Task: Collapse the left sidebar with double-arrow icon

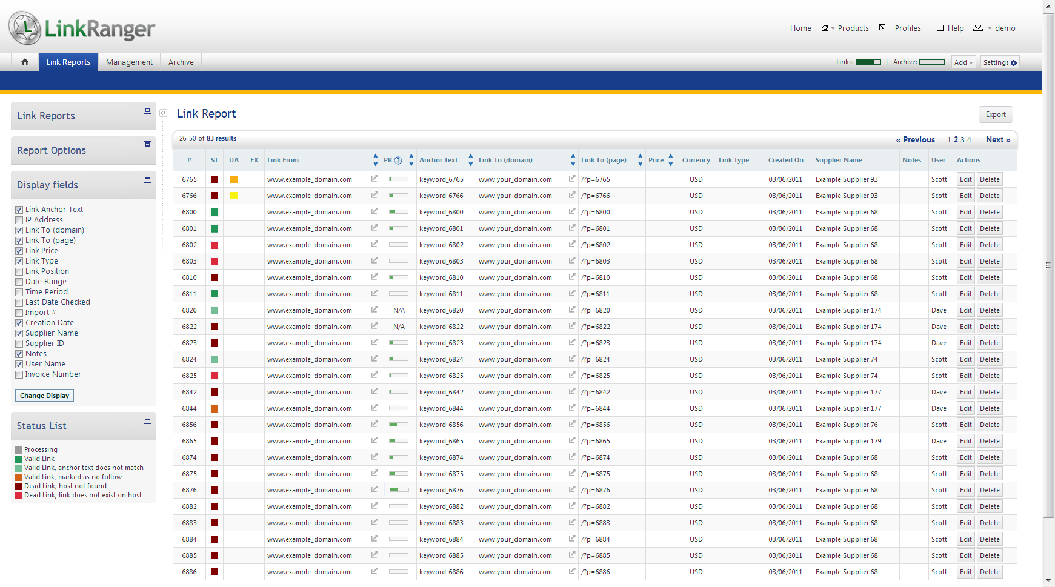Action: coord(163,113)
